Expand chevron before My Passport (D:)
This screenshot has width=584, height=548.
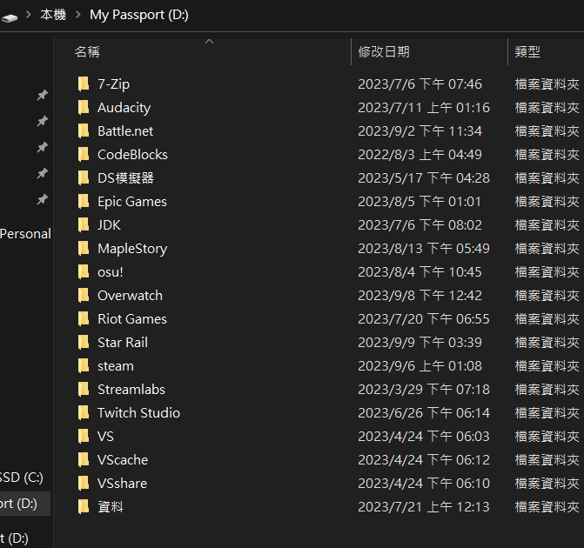coord(78,15)
